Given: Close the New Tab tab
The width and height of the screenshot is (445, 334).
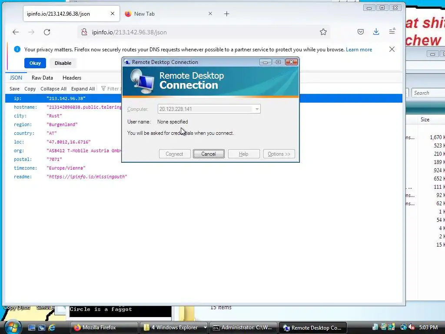Looking at the screenshot, I should 210,13.
